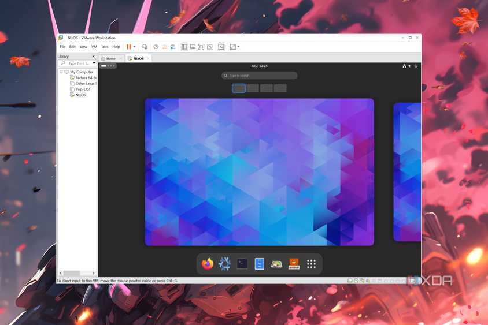The width and height of the screenshot is (488, 325).
Task: Click the Send Ctrl+Alt+Del toolbar icon
Action: 144,47
